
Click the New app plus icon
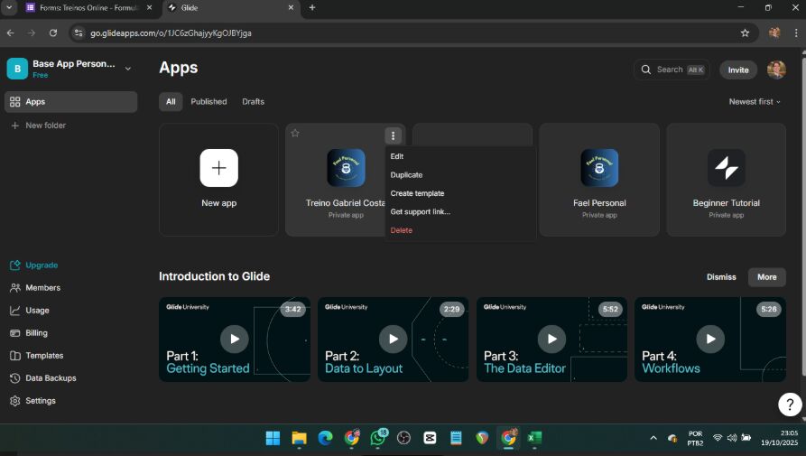click(219, 168)
